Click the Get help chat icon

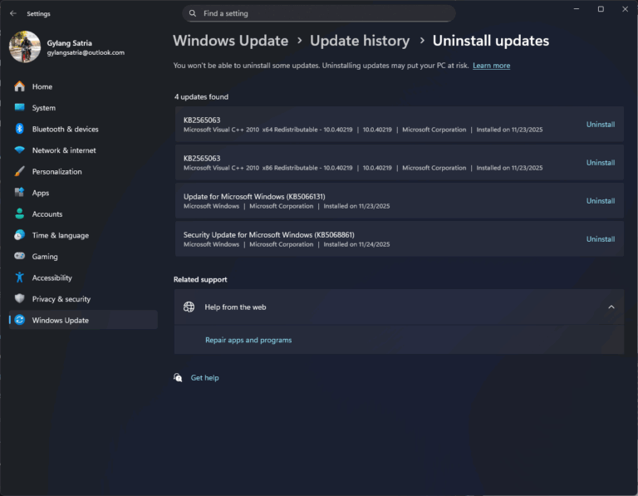(178, 378)
